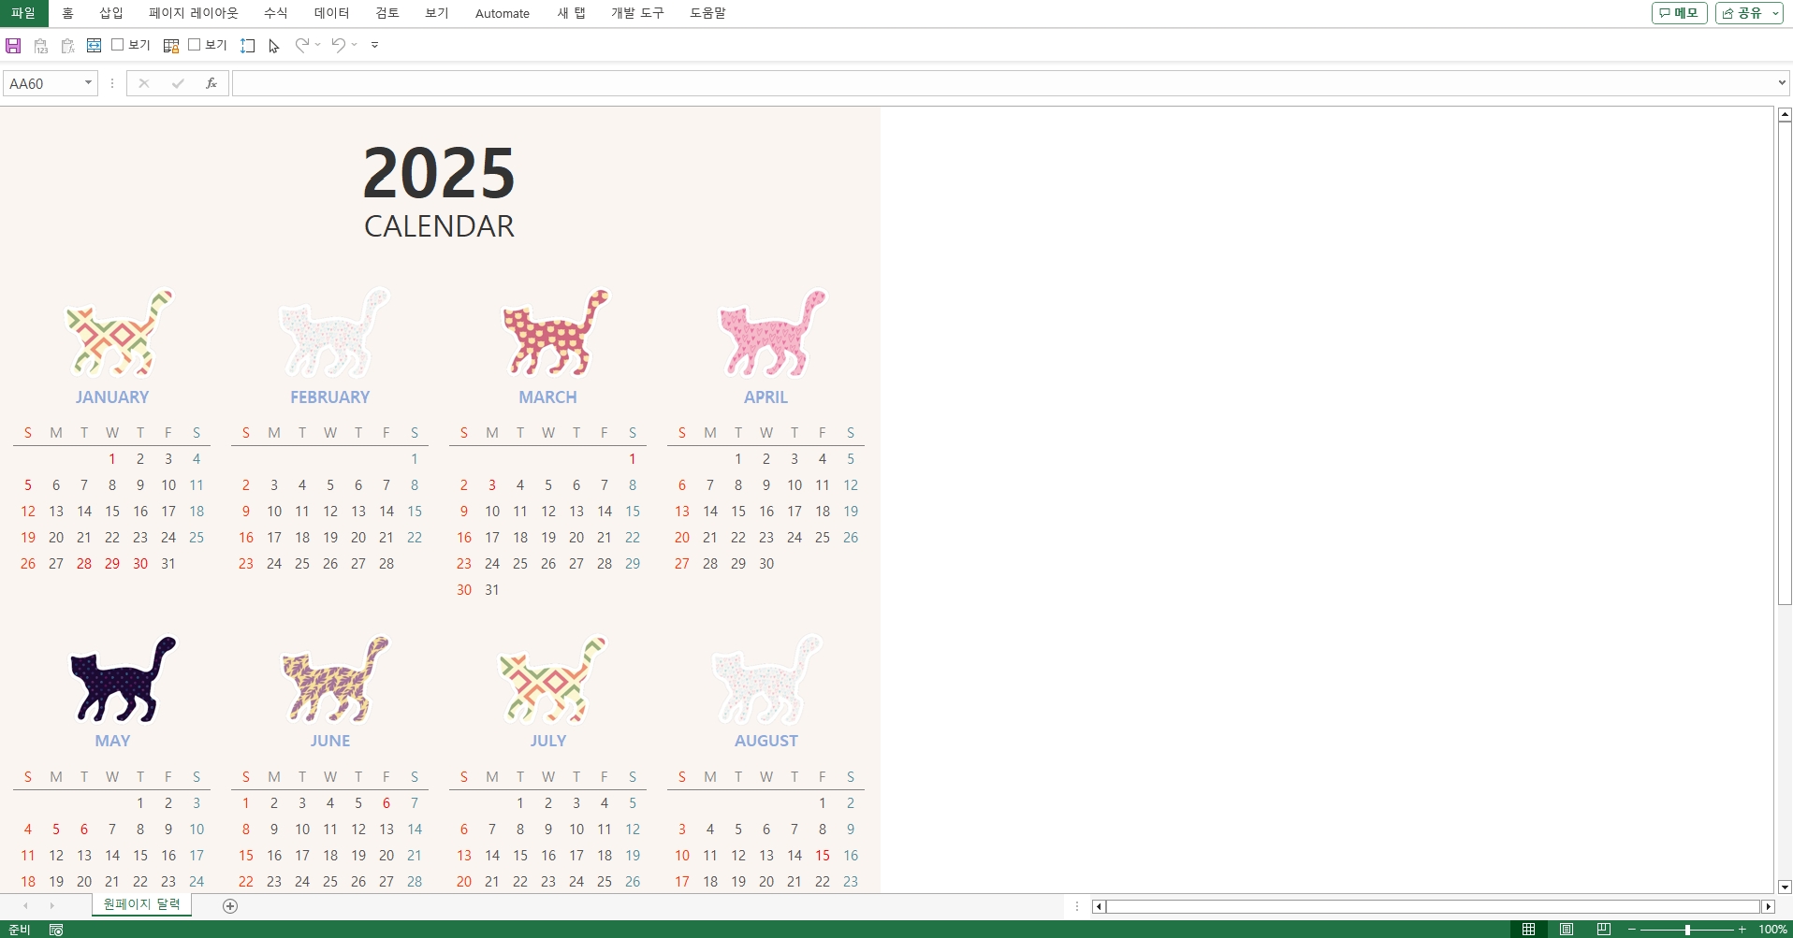The image size is (1793, 938).
Task: Click the Undo arrow icon
Action: [x=339, y=45]
